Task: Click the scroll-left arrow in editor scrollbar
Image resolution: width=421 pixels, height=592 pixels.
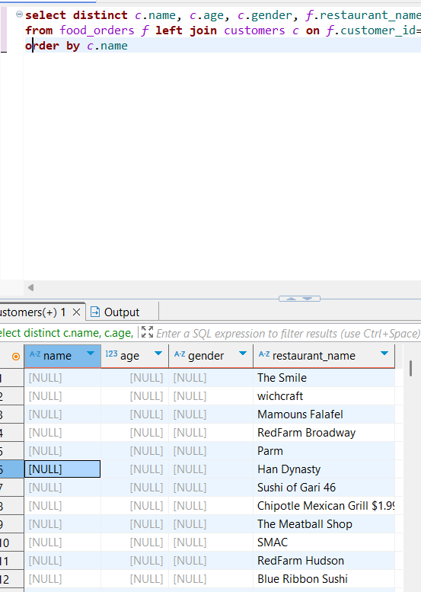Action: pos(31,288)
